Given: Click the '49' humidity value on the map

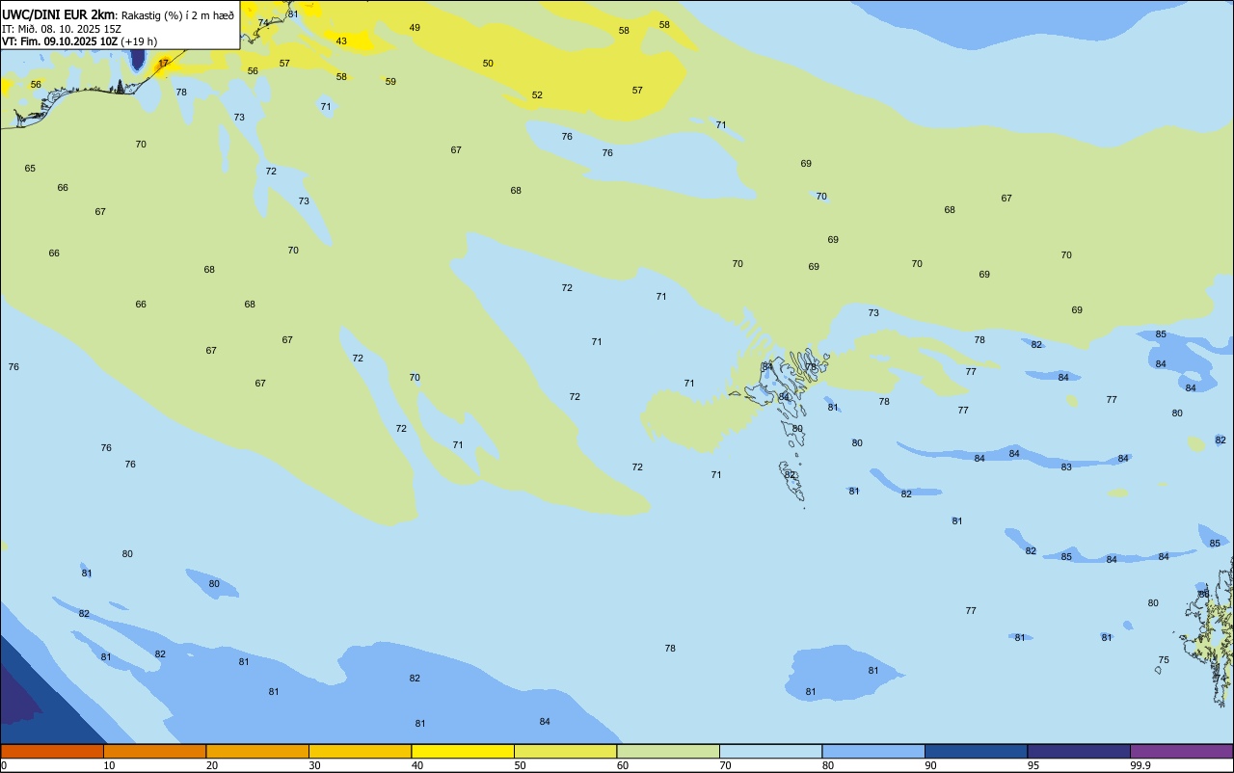Looking at the screenshot, I should 415,28.
